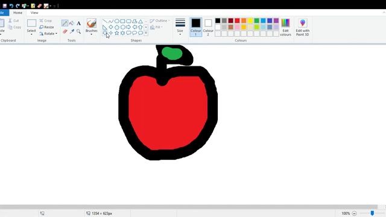386x217 pixels.
Task: Click the zoom out minus button
Action: tap(354, 213)
